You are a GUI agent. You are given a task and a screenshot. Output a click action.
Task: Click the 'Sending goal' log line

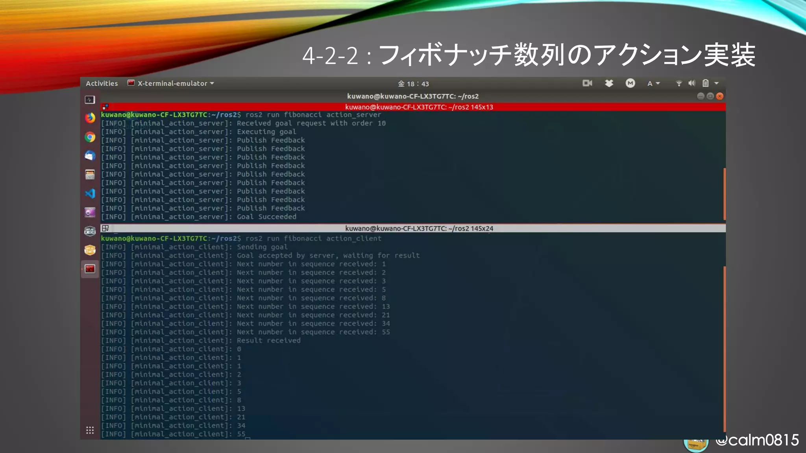[262, 247]
